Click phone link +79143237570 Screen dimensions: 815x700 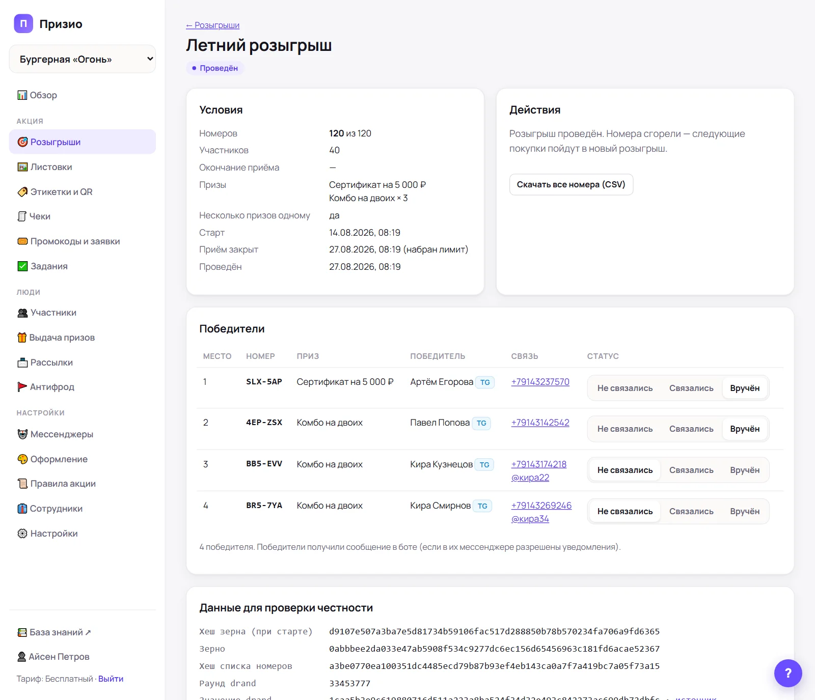point(540,382)
